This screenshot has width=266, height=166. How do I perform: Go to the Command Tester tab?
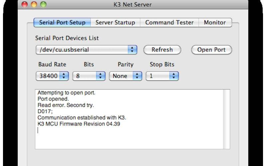pyautogui.click(x=169, y=23)
